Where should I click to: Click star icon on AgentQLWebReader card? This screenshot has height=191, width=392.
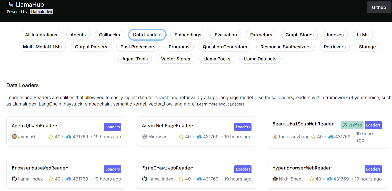[x=51, y=137]
